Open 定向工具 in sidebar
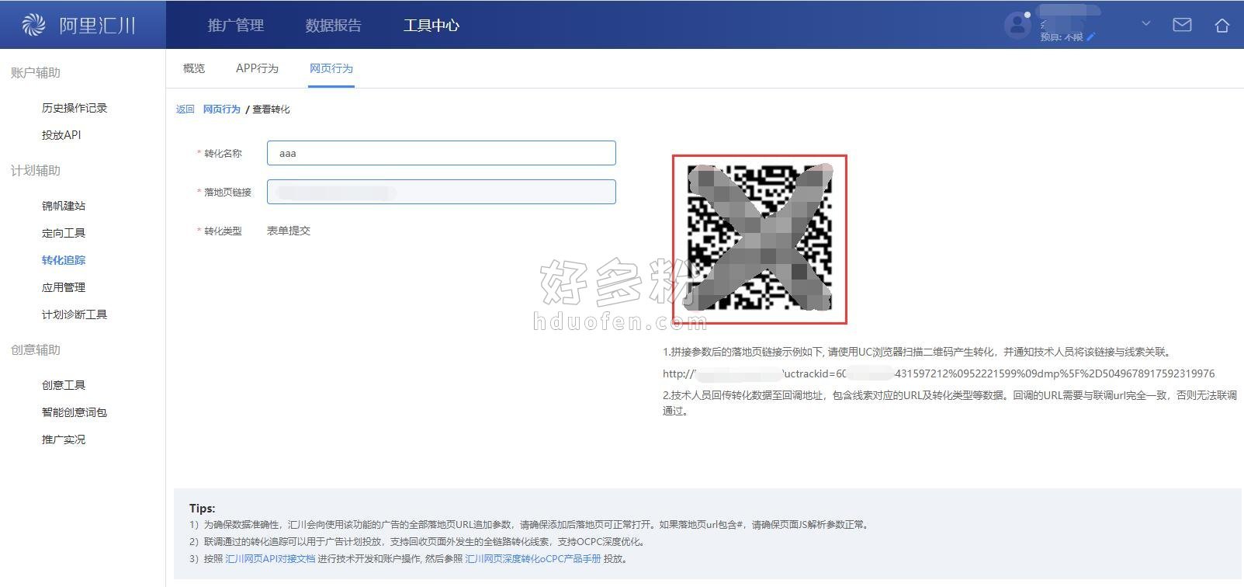 64,233
